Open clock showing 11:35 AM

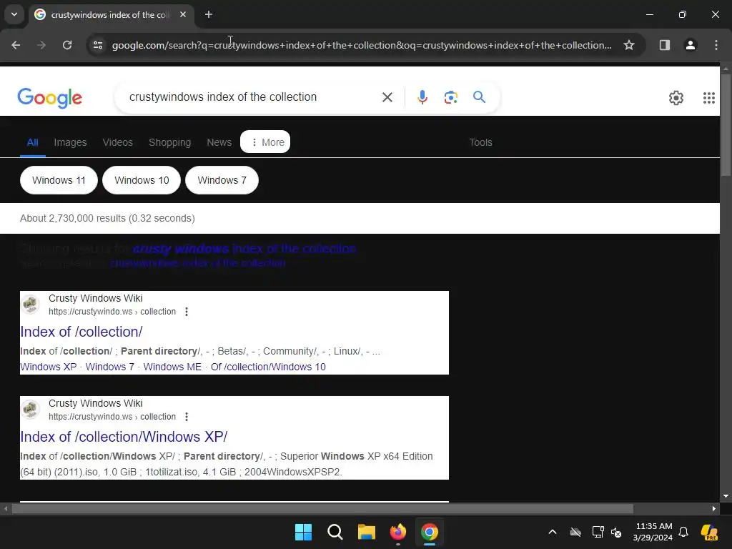[653, 532]
